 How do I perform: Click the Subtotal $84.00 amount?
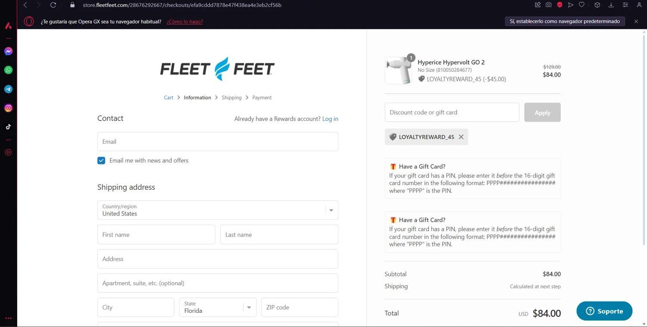[x=552, y=274]
